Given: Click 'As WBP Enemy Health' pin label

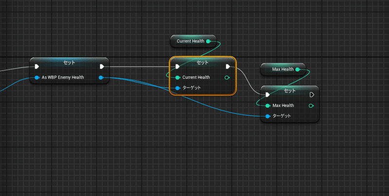Looking at the screenshot, I should pyautogui.click(x=63, y=77).
